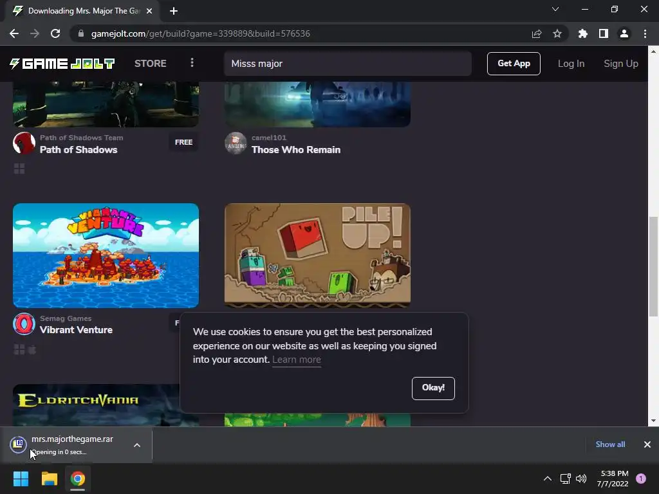Open the clock showing 5:38 PM
This screenshot has width=659, height=494.
tap(613, 479)
